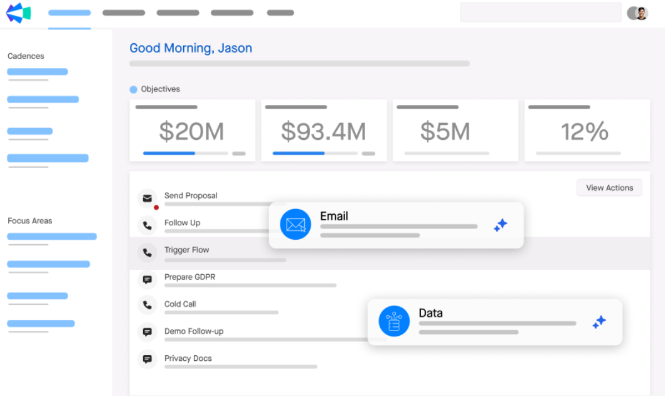Click the blue dot next to Objectives

click(133, 89)
